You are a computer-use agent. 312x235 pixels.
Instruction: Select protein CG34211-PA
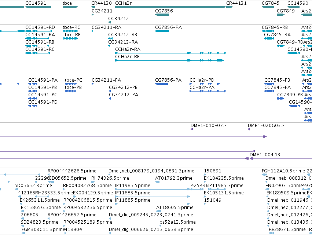click(106, 80)
